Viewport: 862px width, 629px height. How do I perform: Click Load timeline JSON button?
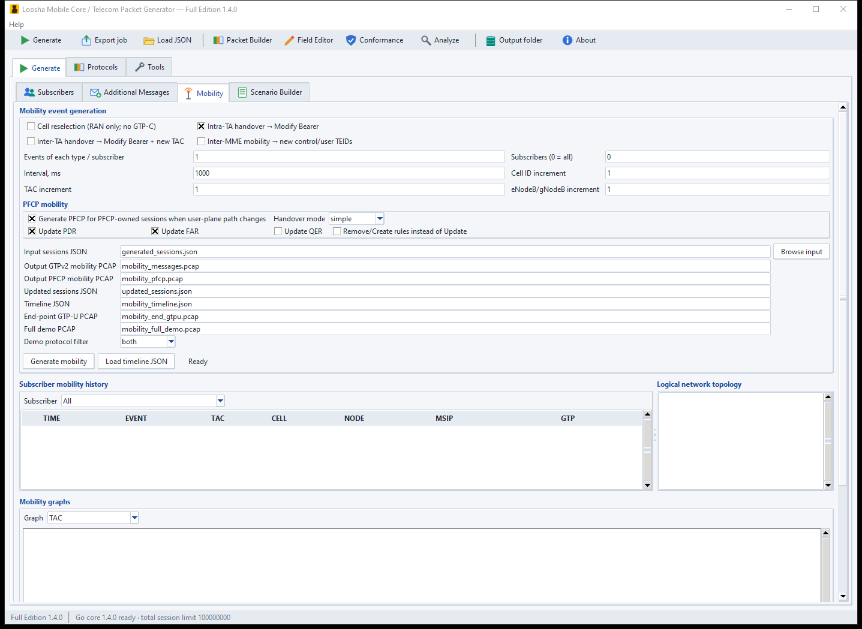pos(137,362)
